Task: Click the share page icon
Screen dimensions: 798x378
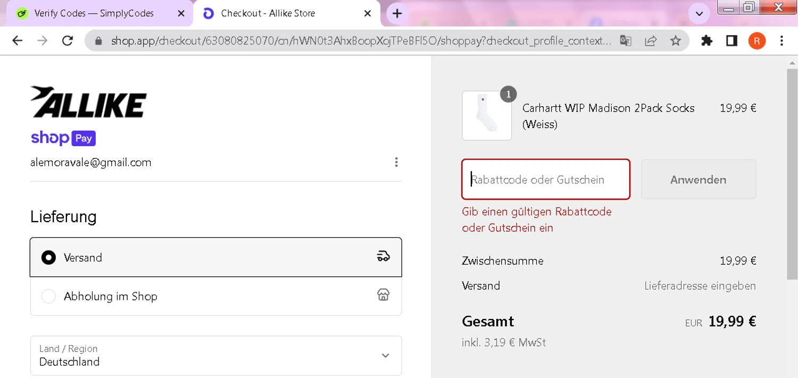Action: 651,41
